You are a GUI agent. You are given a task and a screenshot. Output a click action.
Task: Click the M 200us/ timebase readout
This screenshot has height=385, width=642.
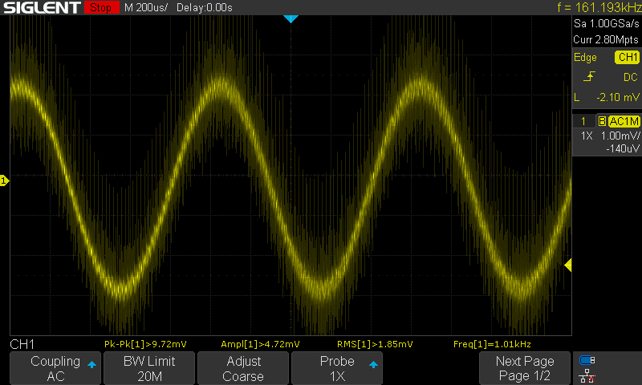click(146, 7)
